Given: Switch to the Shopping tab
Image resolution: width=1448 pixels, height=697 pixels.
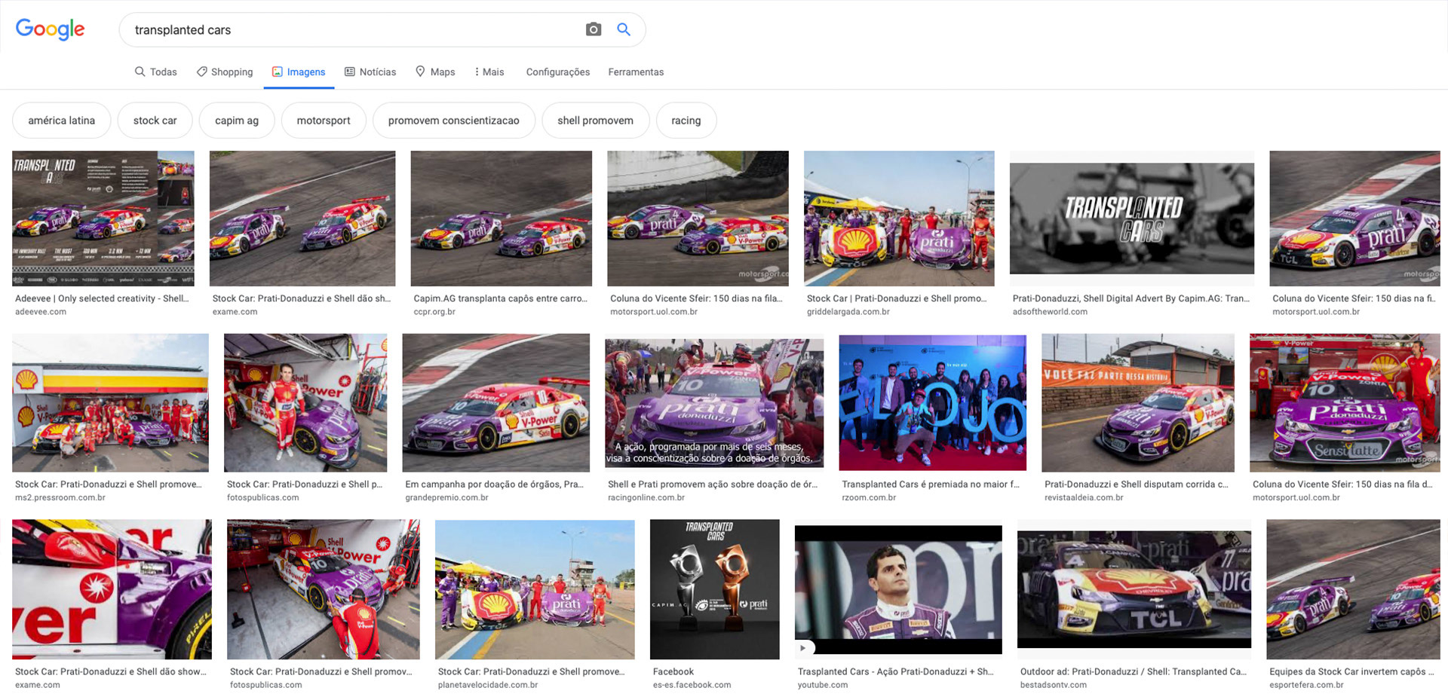Looking at the screenshot, I should coord(225,72).
